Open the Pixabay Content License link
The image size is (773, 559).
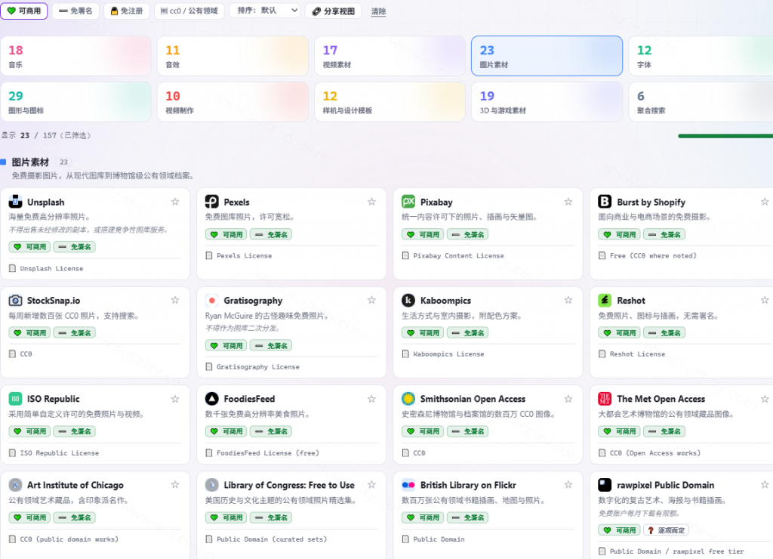coord(458,255)
